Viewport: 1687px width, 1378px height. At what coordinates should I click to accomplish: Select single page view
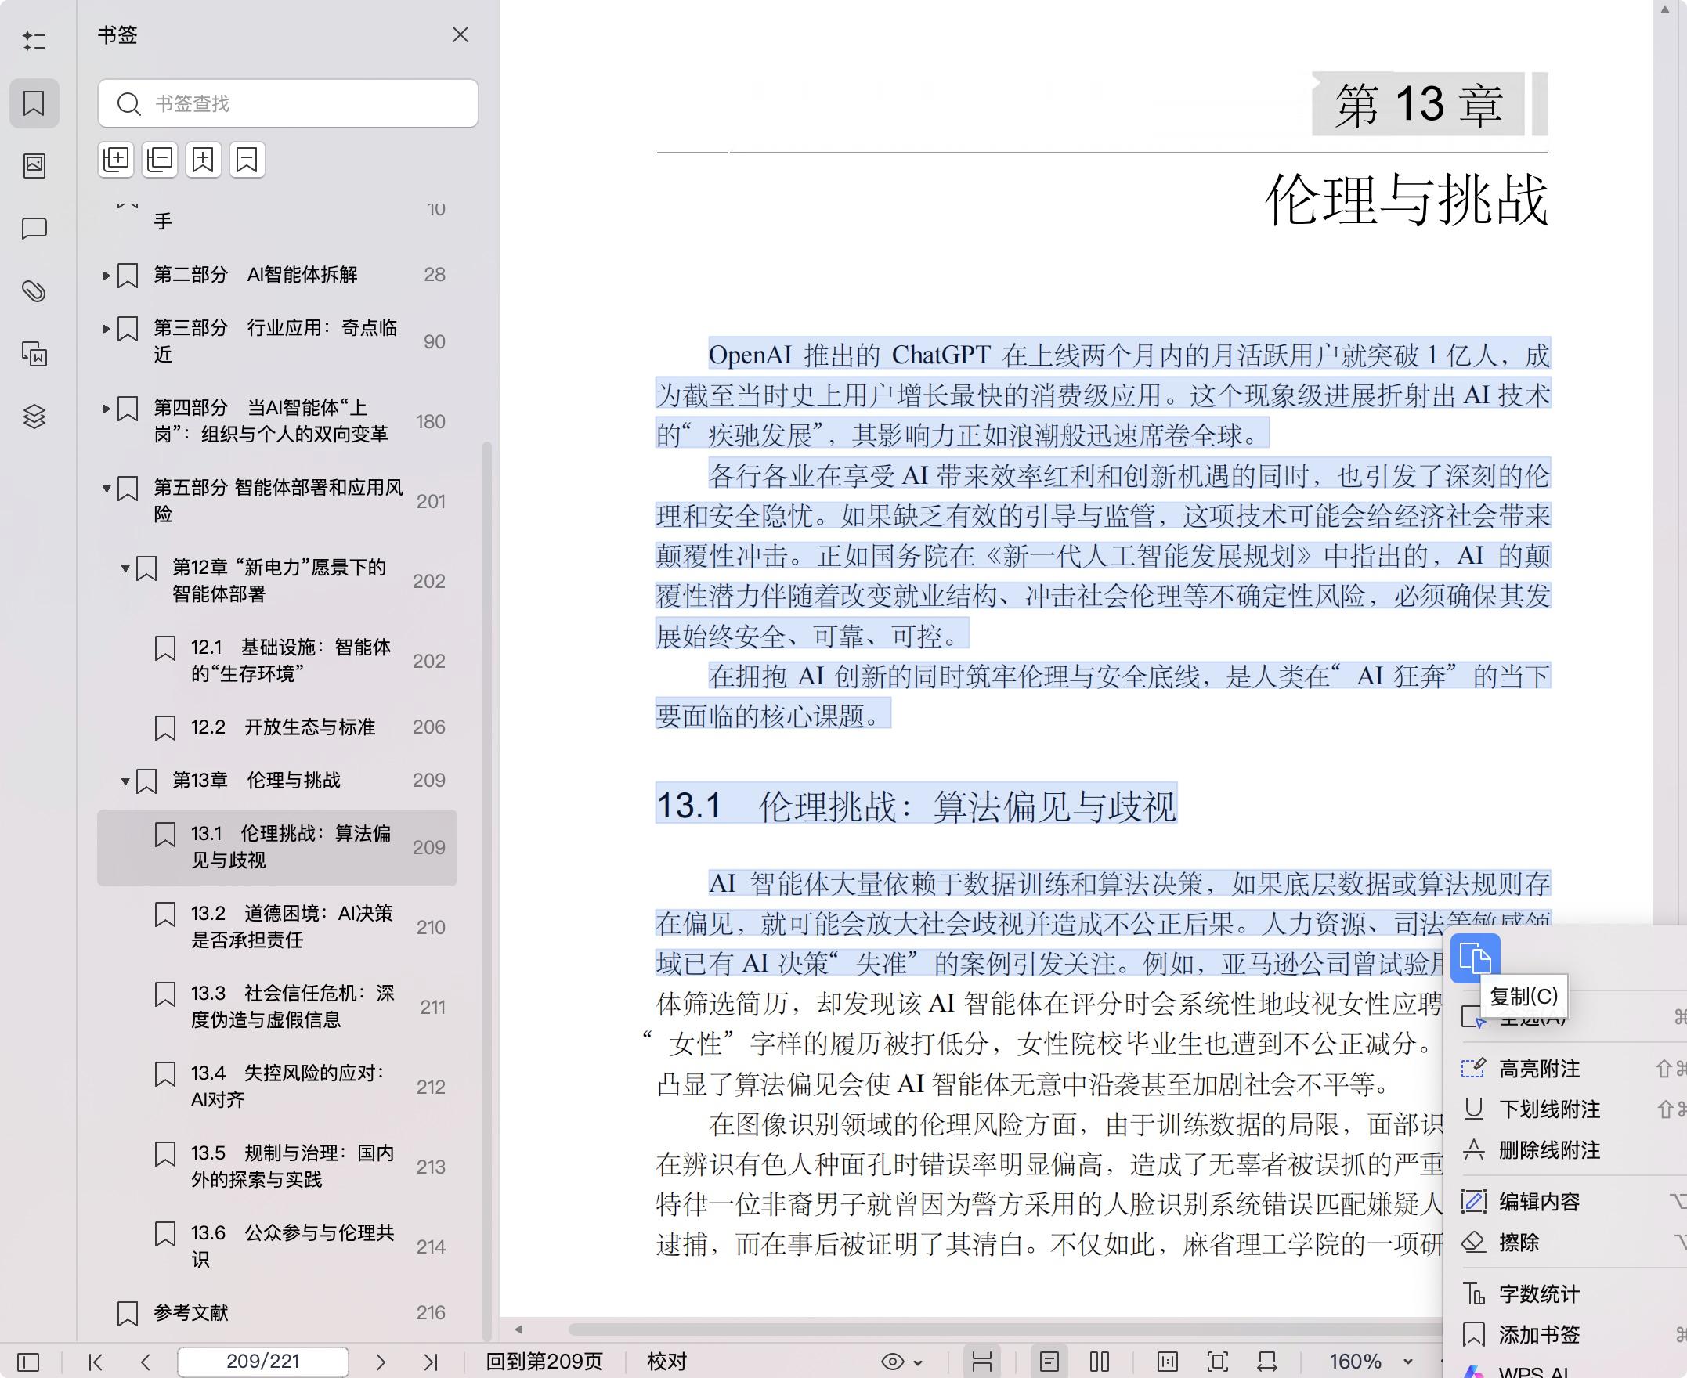pyautogui.click(x=1049, y=1362)
